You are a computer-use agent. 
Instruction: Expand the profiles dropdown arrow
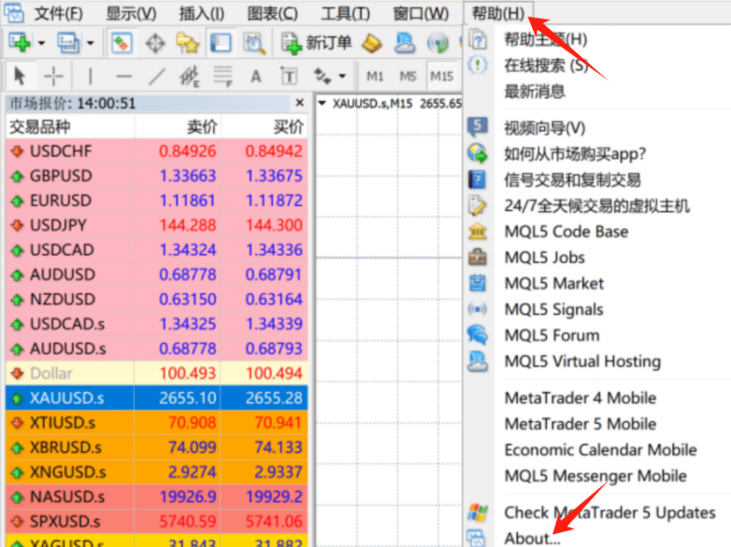click(x=91, y=43)
